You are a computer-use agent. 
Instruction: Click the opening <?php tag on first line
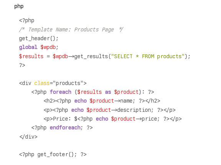pyautogui.click(x=26, y=21)
